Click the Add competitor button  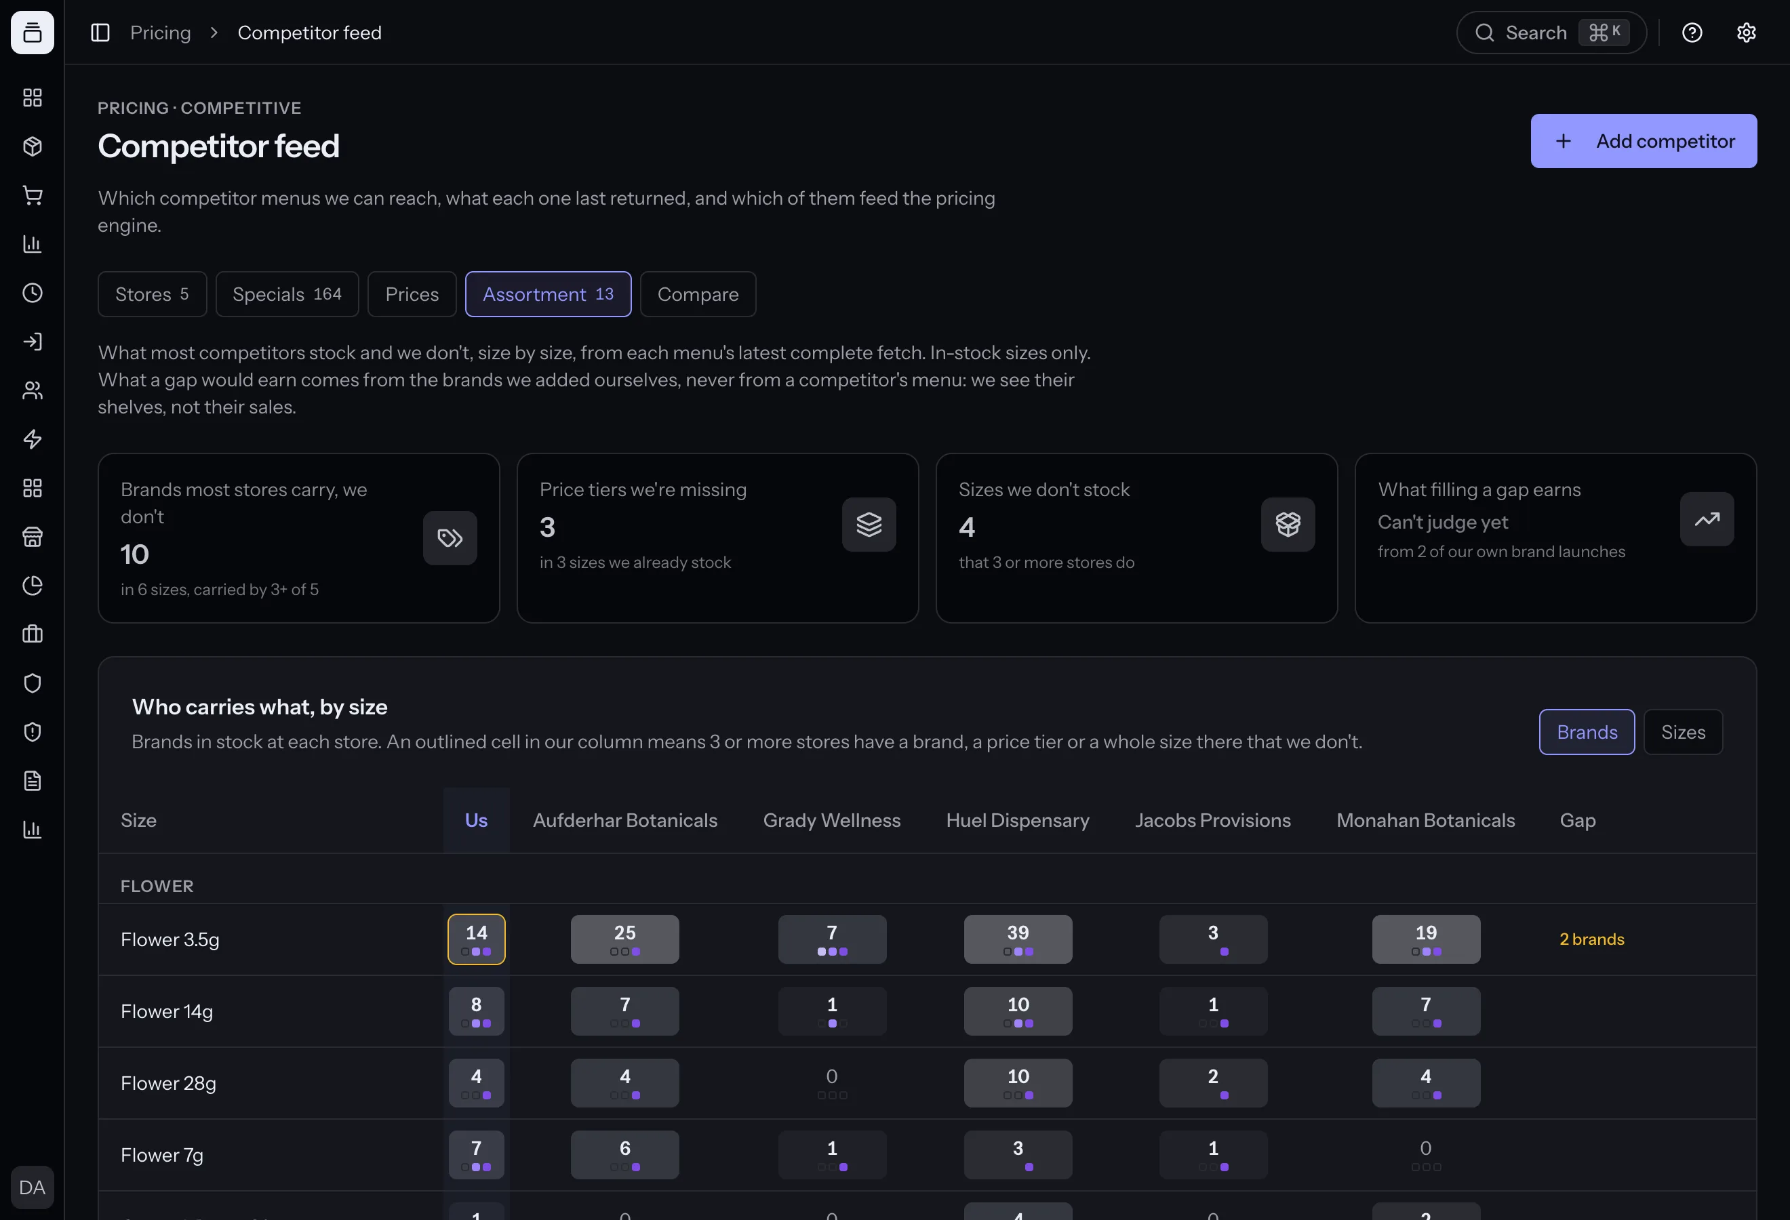[x=1644, y=141]
